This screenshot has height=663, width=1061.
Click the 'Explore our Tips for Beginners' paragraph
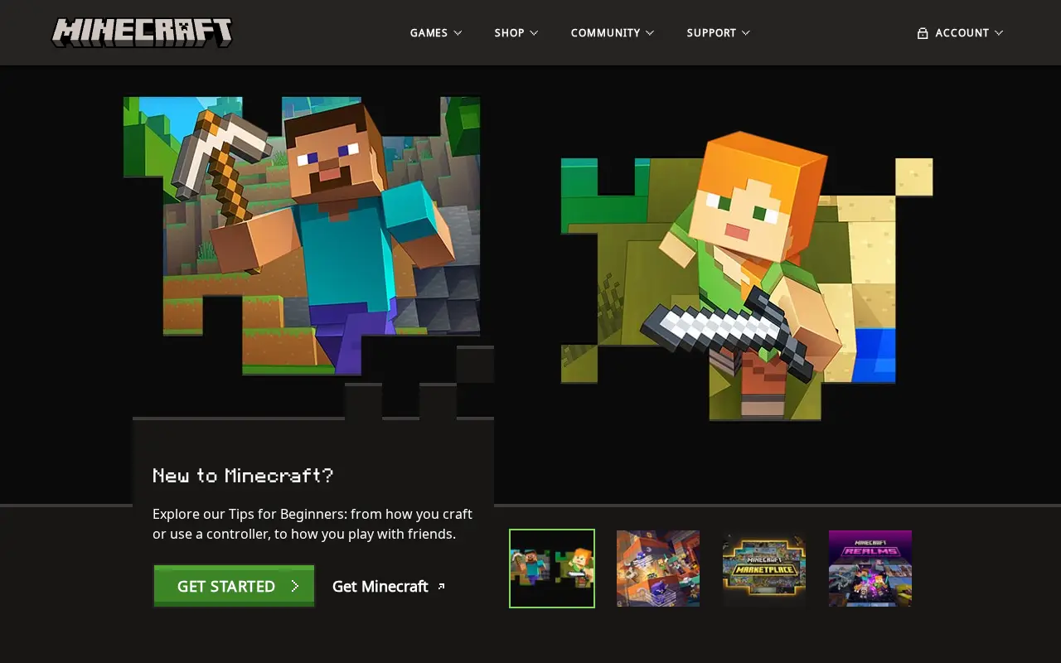[x=312, y=524]
